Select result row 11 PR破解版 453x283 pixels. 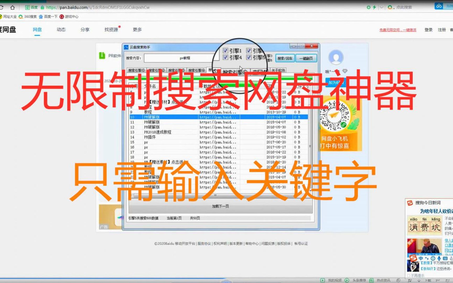pyautogui.click(x=219, y=122)
